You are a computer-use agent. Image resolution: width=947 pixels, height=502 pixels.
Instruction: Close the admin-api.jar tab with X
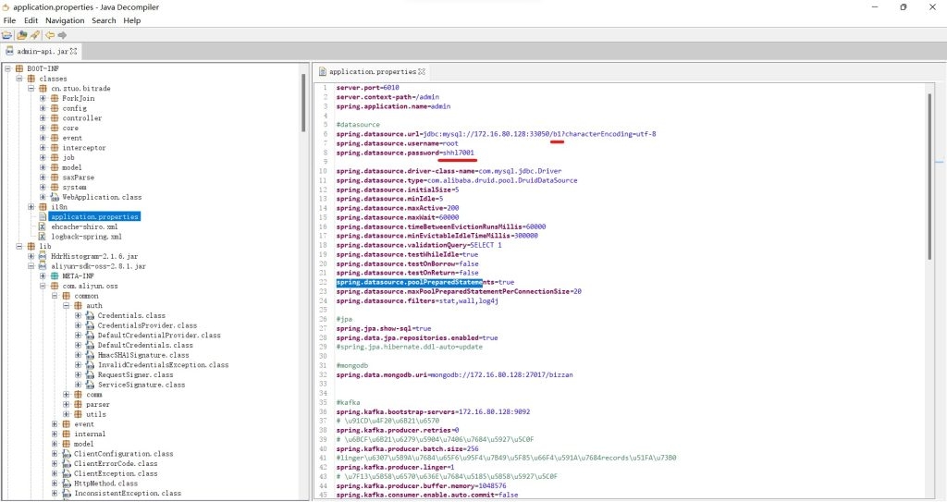74,51
